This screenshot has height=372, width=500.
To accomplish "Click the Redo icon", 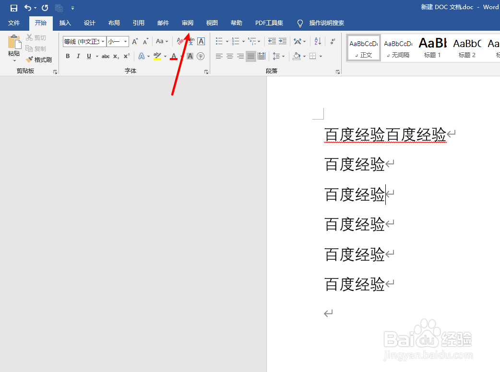I will (45, 8).
